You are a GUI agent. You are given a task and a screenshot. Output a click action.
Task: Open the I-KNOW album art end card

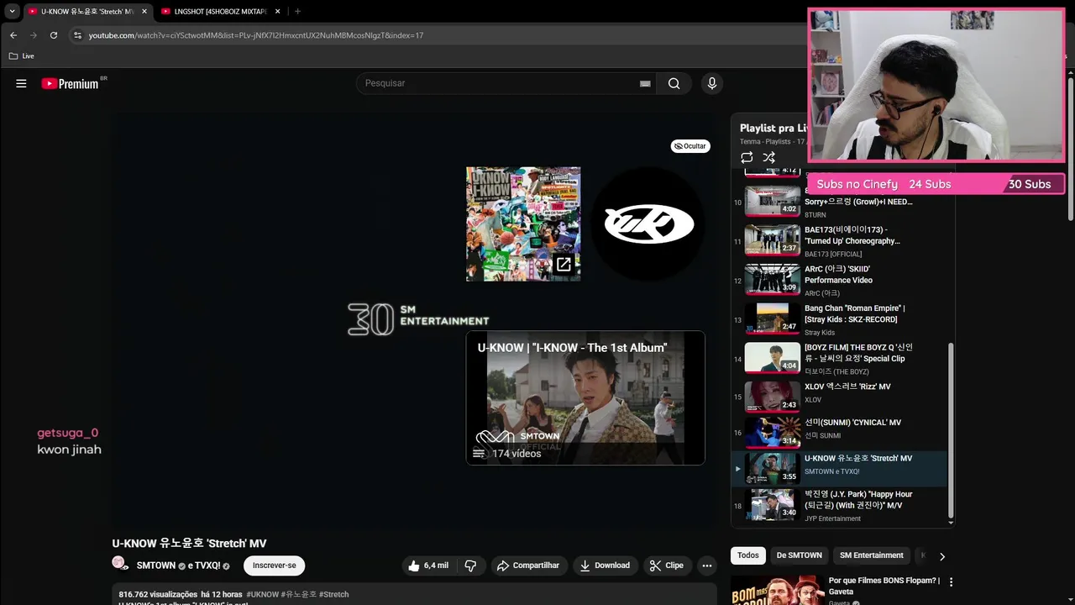(523, 224)
